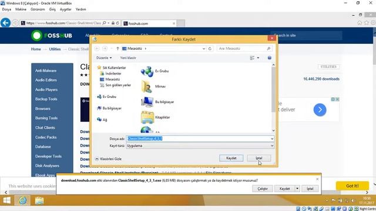The height and width of the screenshot is (211, 376).
Task: Click the up arrow in save dialog
Action: (x=117, y=49)
